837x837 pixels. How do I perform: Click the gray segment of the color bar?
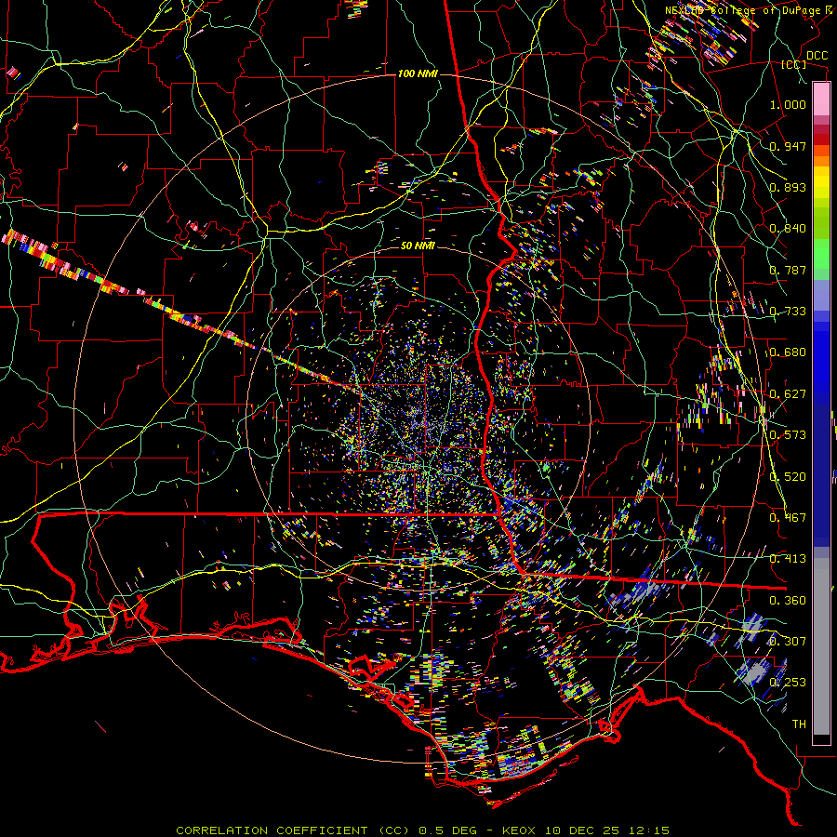[x=821, y=646]
